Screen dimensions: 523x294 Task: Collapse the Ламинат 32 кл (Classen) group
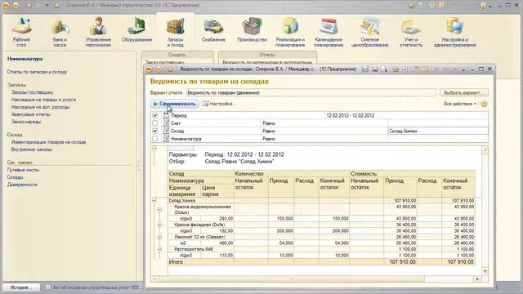click(159, 237)
